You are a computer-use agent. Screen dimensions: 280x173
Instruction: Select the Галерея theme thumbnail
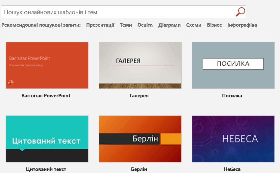(140, 65)
